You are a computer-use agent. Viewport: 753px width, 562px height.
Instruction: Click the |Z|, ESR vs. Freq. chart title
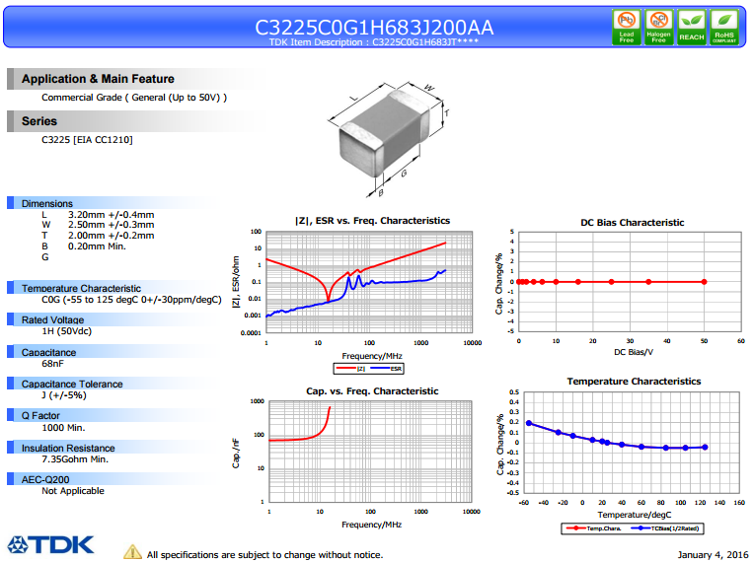pyautogui.click(x=372, y=221)
